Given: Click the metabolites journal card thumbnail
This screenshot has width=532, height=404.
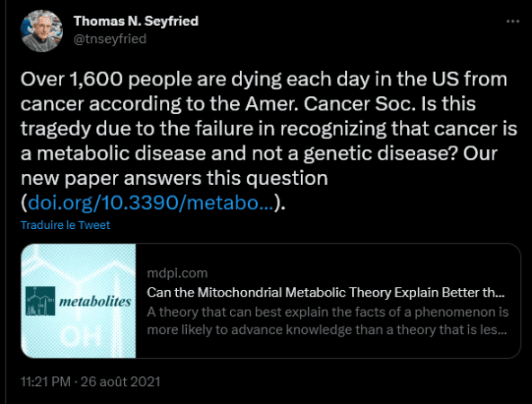Looking at the screenshot, I should point(78,301).
